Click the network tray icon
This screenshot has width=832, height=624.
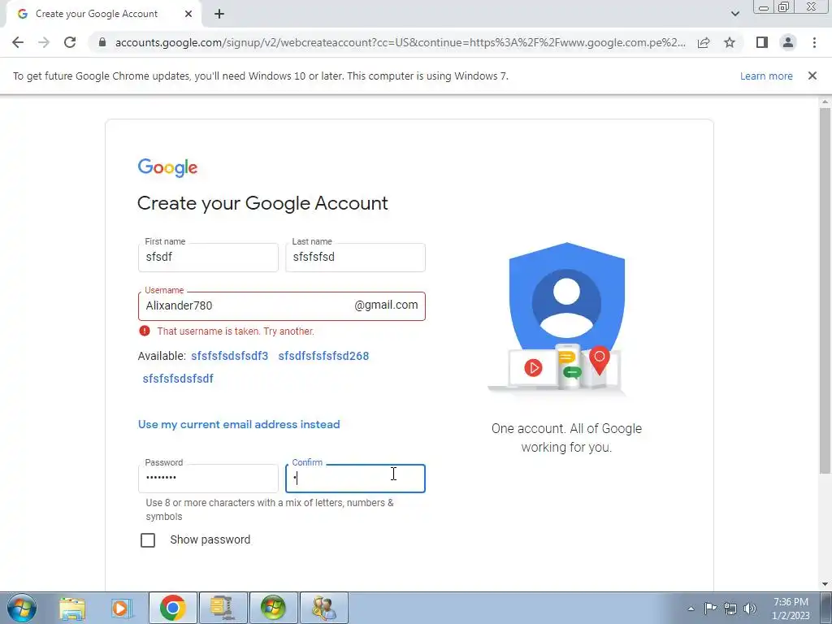tap(730, 609)
